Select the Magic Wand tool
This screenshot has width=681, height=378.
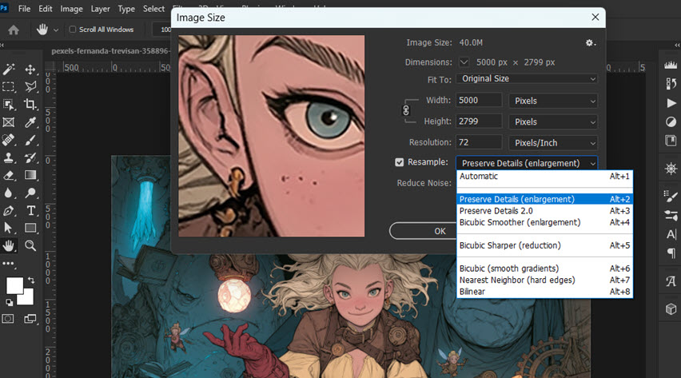coord(9,69)
